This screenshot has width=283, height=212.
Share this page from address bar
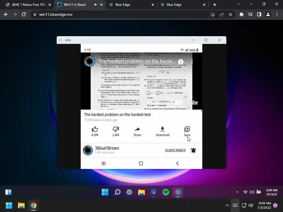[222, 14]
